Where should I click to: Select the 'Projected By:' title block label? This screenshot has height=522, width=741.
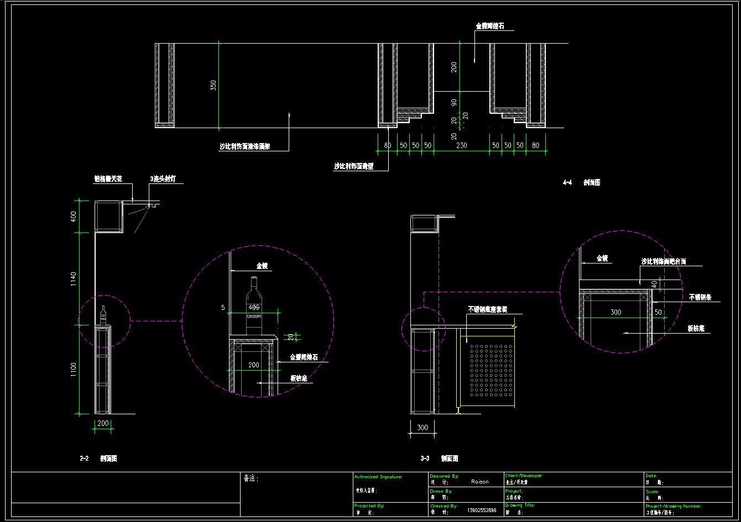(x=369, y=505)
